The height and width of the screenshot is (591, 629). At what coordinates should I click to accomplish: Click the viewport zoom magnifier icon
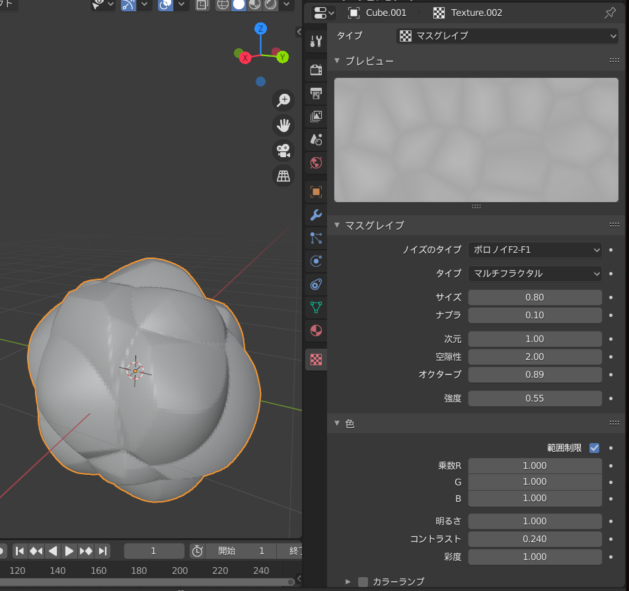point(283,100)
